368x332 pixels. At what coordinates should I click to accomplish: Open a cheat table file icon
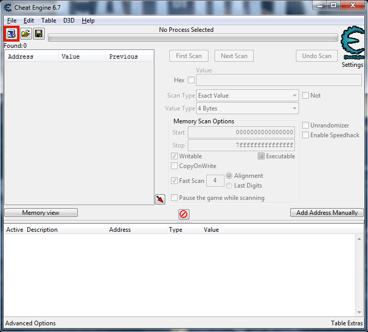(26, 34)
